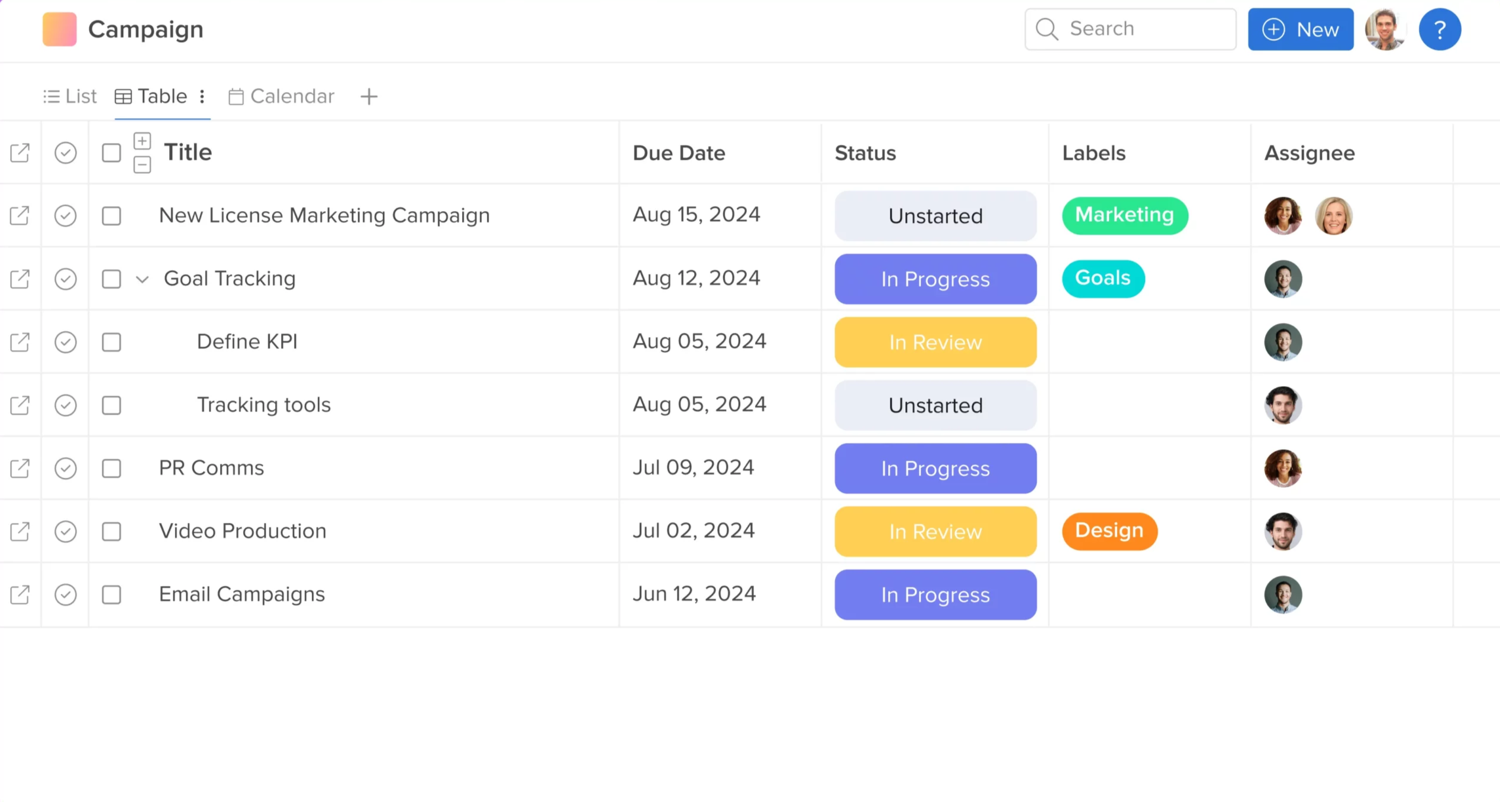Collapse all rows with minus icon

[142, 164]
